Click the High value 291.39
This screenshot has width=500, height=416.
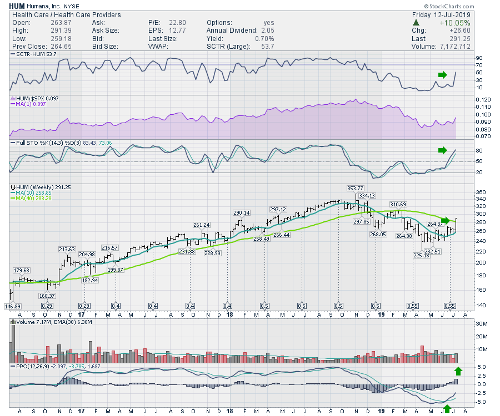61,31
